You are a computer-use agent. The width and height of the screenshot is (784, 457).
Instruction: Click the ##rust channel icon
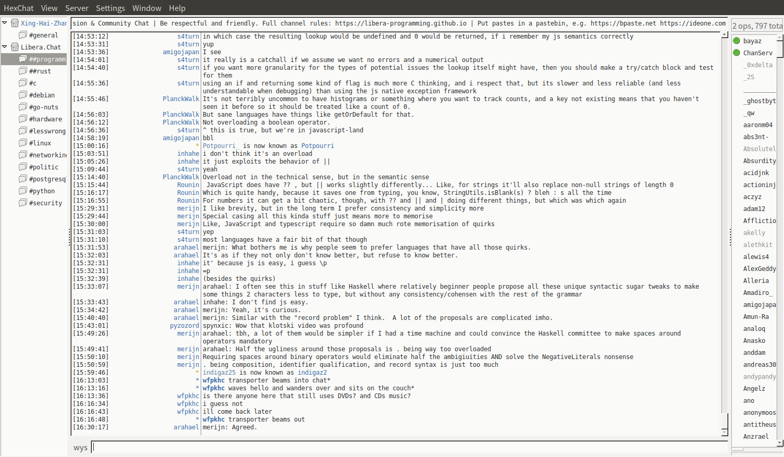tap(23, 71)
